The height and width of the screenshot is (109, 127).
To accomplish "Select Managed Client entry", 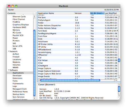I will pyautogui.click(x=19, y=89).
